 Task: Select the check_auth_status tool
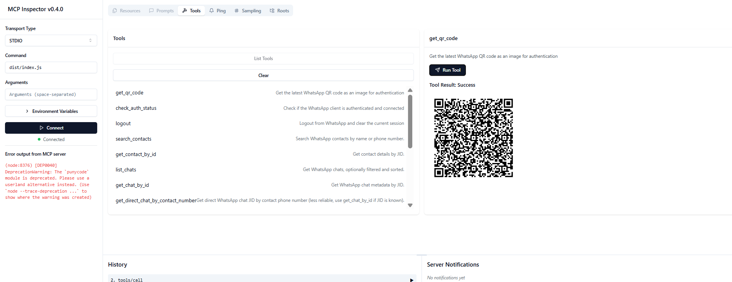tap(136, 108)
